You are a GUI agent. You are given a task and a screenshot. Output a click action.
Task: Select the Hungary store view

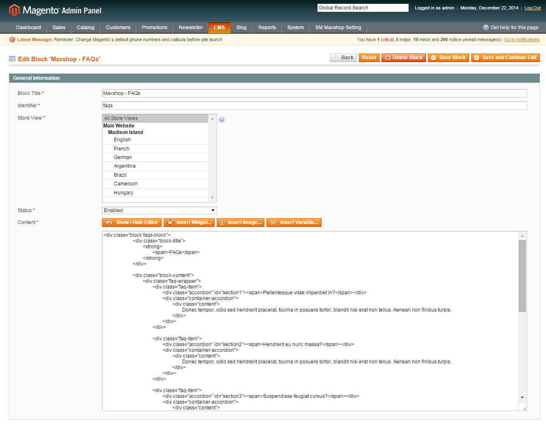pos(155,193)
